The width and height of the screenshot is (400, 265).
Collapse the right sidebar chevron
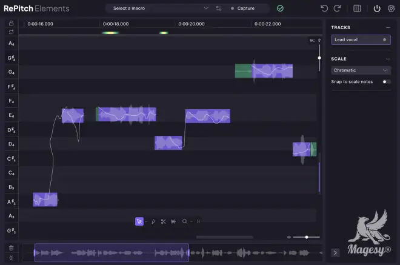pyautogui.click(x=335, y=253)
